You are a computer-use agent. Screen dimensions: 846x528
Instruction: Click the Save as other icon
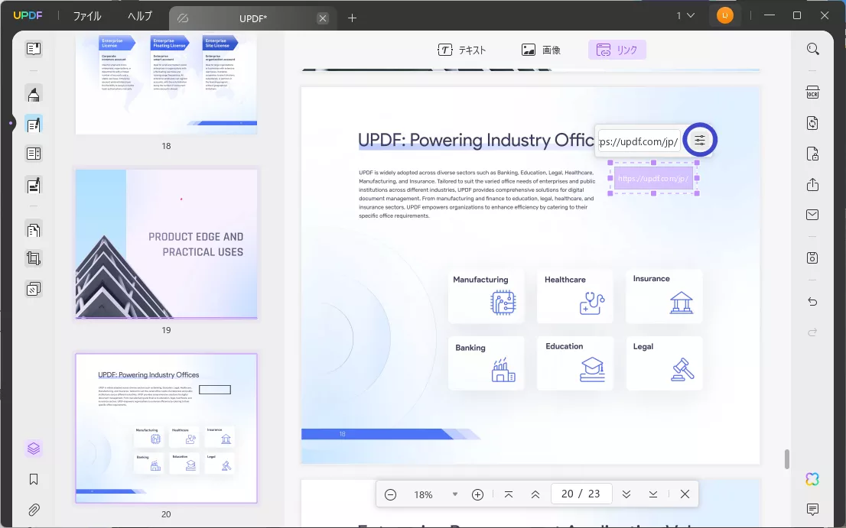point(812,258)
